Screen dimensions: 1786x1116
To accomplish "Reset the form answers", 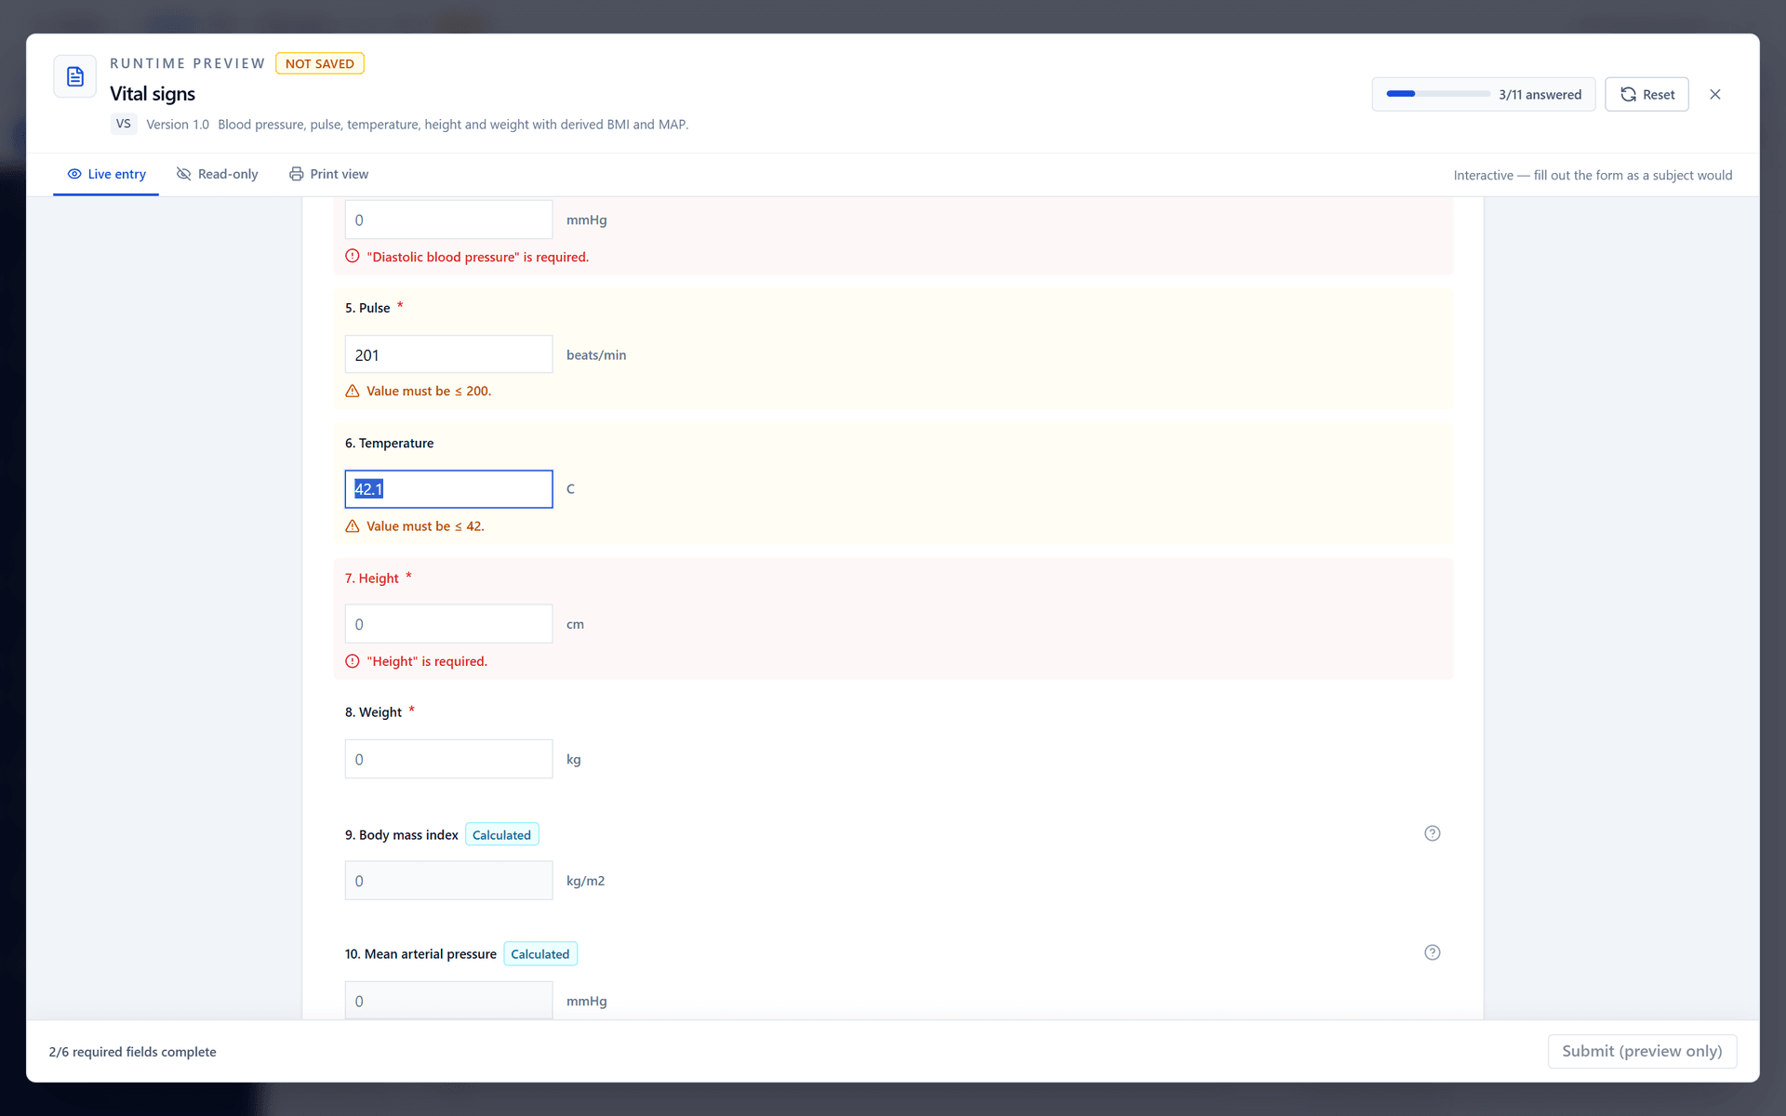I will 1646,94.
